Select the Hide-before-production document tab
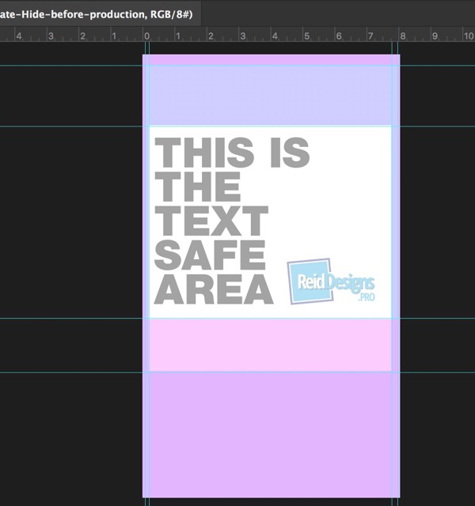The image size is (475, 506). pyautogui.click(x=100, y=13)
